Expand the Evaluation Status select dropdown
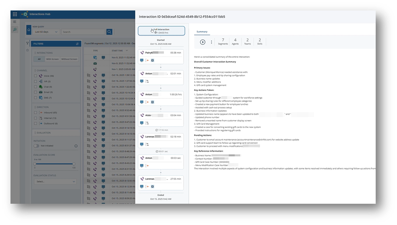Screen dimensions: 397x225 tap(55, 182)
